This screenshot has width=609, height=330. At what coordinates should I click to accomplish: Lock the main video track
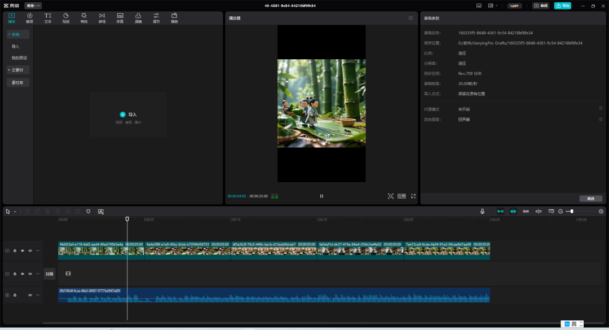coord(15,250)
